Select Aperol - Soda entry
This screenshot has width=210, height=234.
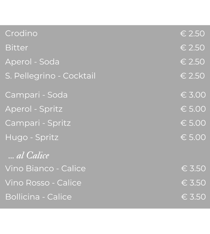[x=32, y=62]
